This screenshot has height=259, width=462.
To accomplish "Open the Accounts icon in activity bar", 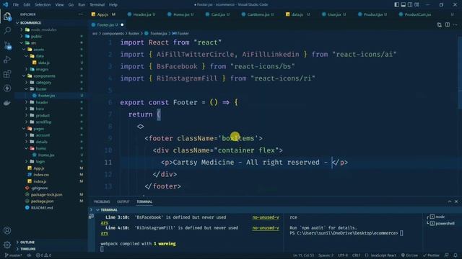I will (x=7, y=230).
